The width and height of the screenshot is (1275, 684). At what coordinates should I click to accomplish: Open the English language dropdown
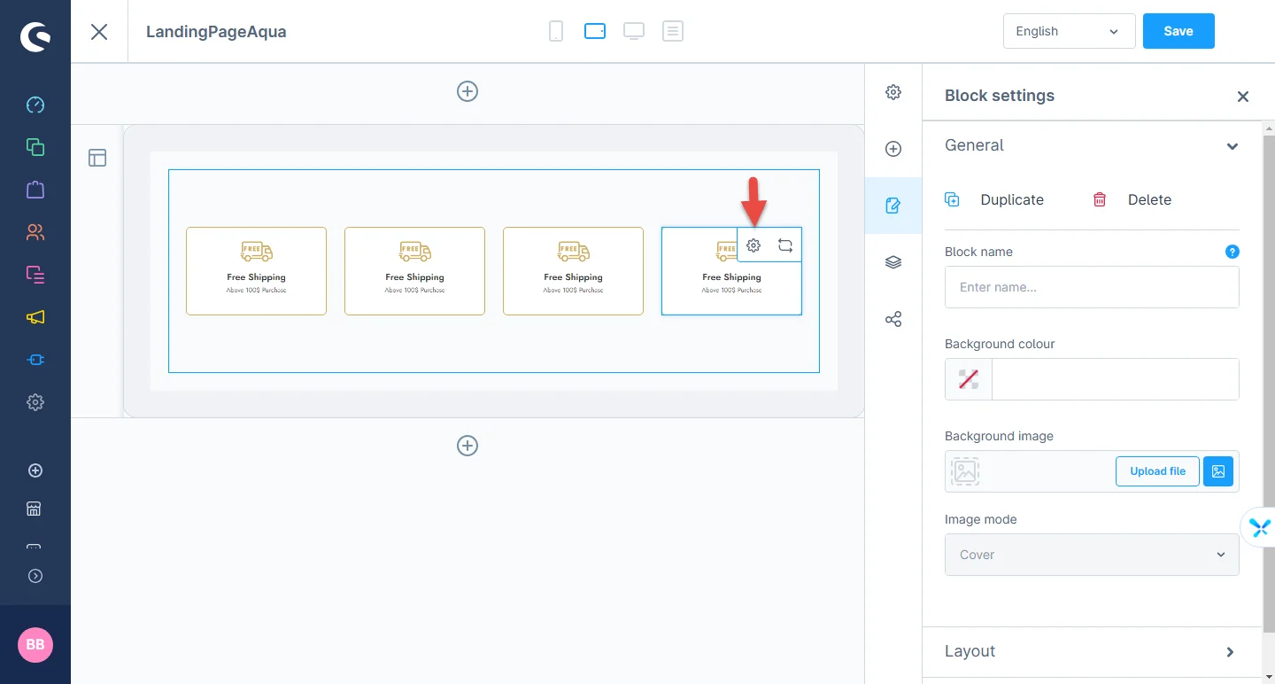(x=1069, y=31)
